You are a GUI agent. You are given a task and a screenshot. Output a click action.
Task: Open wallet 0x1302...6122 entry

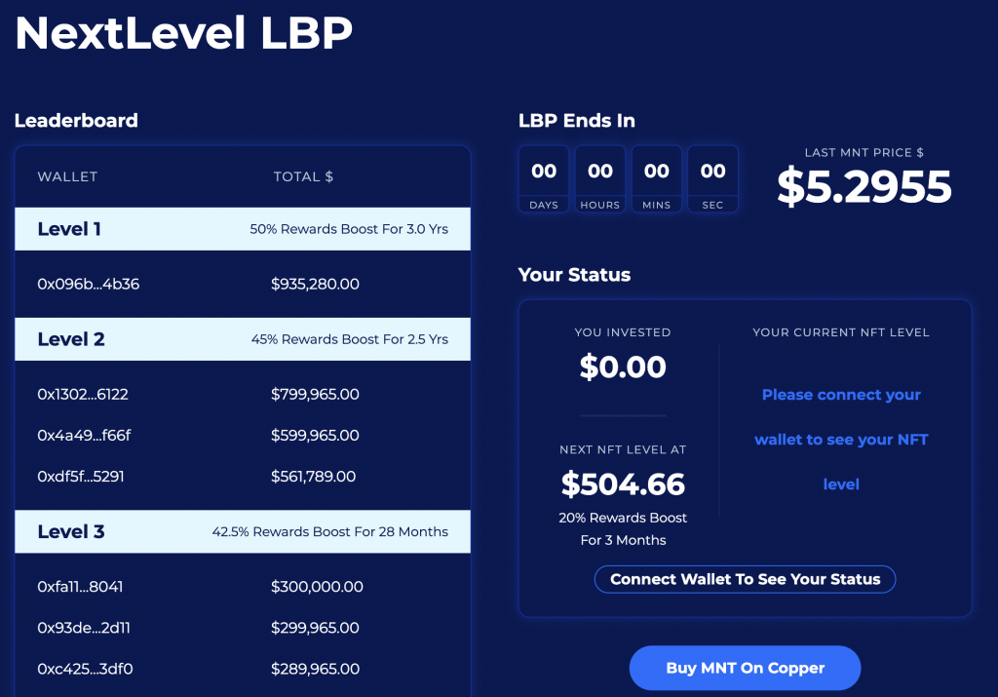click(83, 395)
